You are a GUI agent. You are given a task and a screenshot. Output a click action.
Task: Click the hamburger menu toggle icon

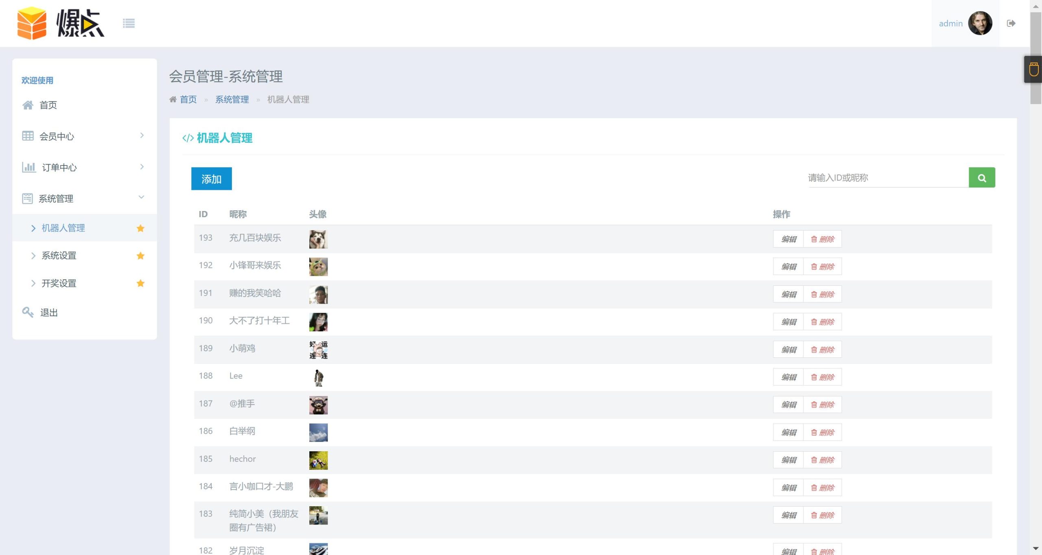(129, 23)
